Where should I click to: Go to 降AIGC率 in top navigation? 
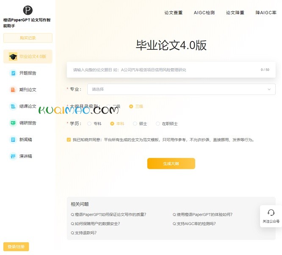pyautogui.click(x=266, y=13)
